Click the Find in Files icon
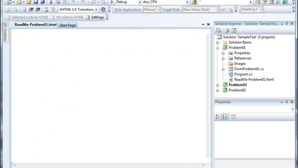The image size is (298, 168). click(194, 2)
